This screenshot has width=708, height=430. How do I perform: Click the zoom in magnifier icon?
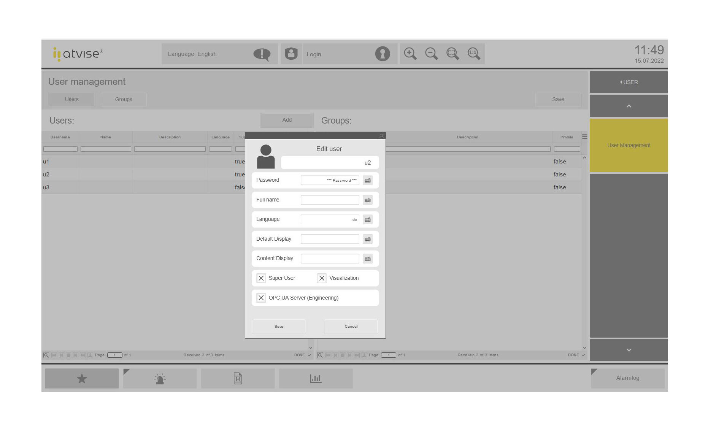410,54
